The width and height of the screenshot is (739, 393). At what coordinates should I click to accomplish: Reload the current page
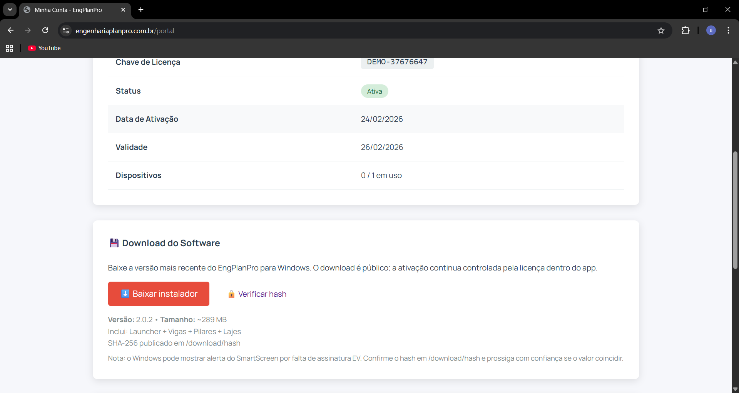(45, 30)
